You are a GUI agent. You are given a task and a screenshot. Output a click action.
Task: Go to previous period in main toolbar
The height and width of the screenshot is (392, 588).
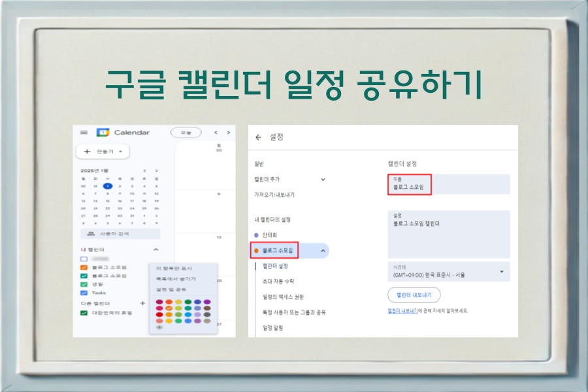(216, 133)
